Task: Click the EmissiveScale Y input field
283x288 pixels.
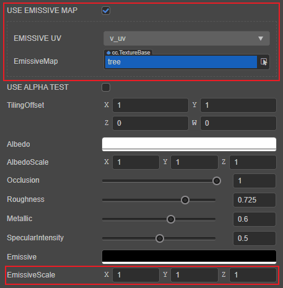Action: [194, 275]
